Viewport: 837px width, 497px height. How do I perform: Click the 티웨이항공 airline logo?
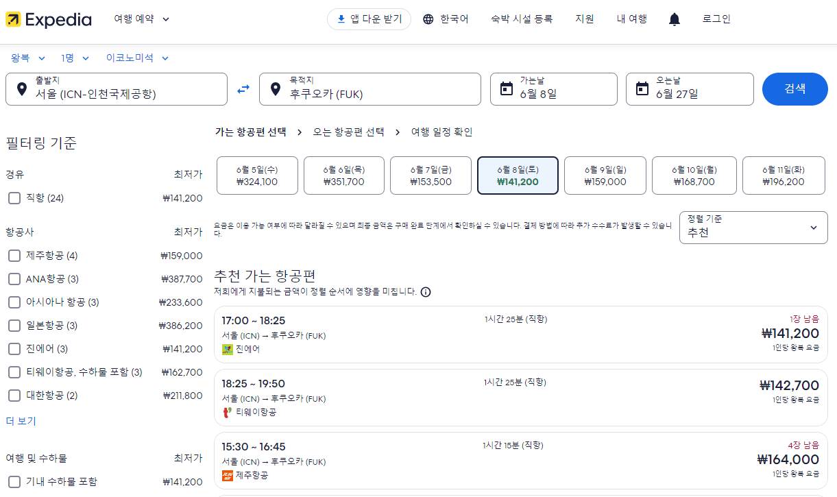tap(228, 412)
